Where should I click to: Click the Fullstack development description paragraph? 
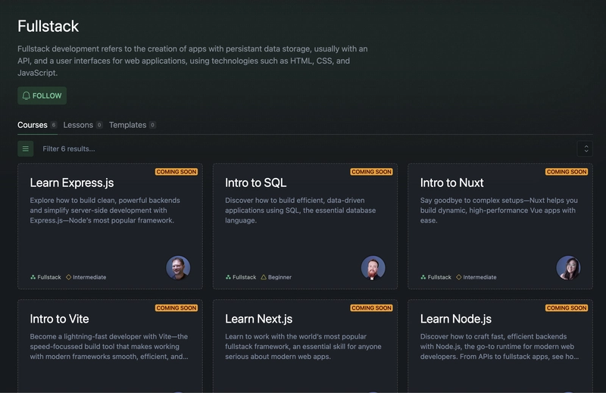(192, 61)
